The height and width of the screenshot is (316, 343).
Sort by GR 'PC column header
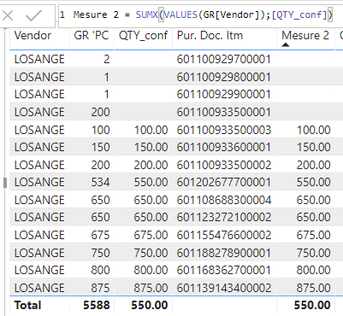point(92,36)
